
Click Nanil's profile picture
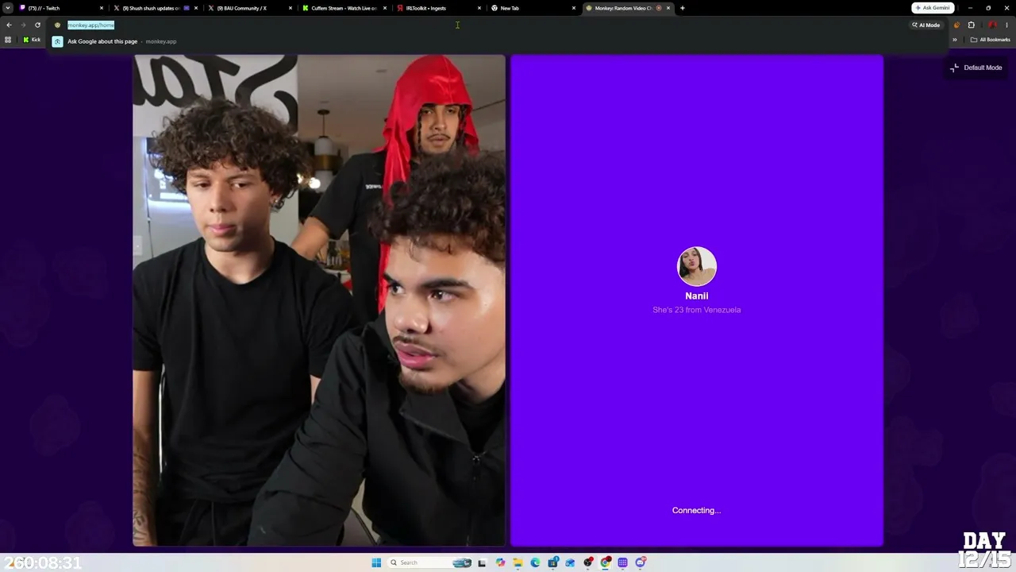point(697,266)
